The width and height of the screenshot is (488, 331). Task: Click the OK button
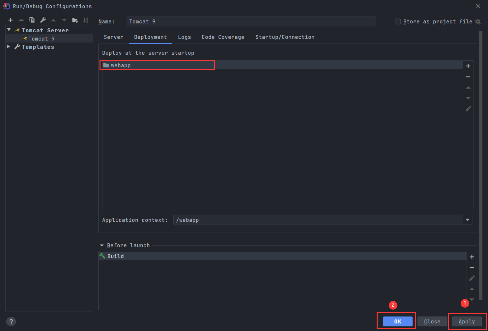[x=398, y=321]
